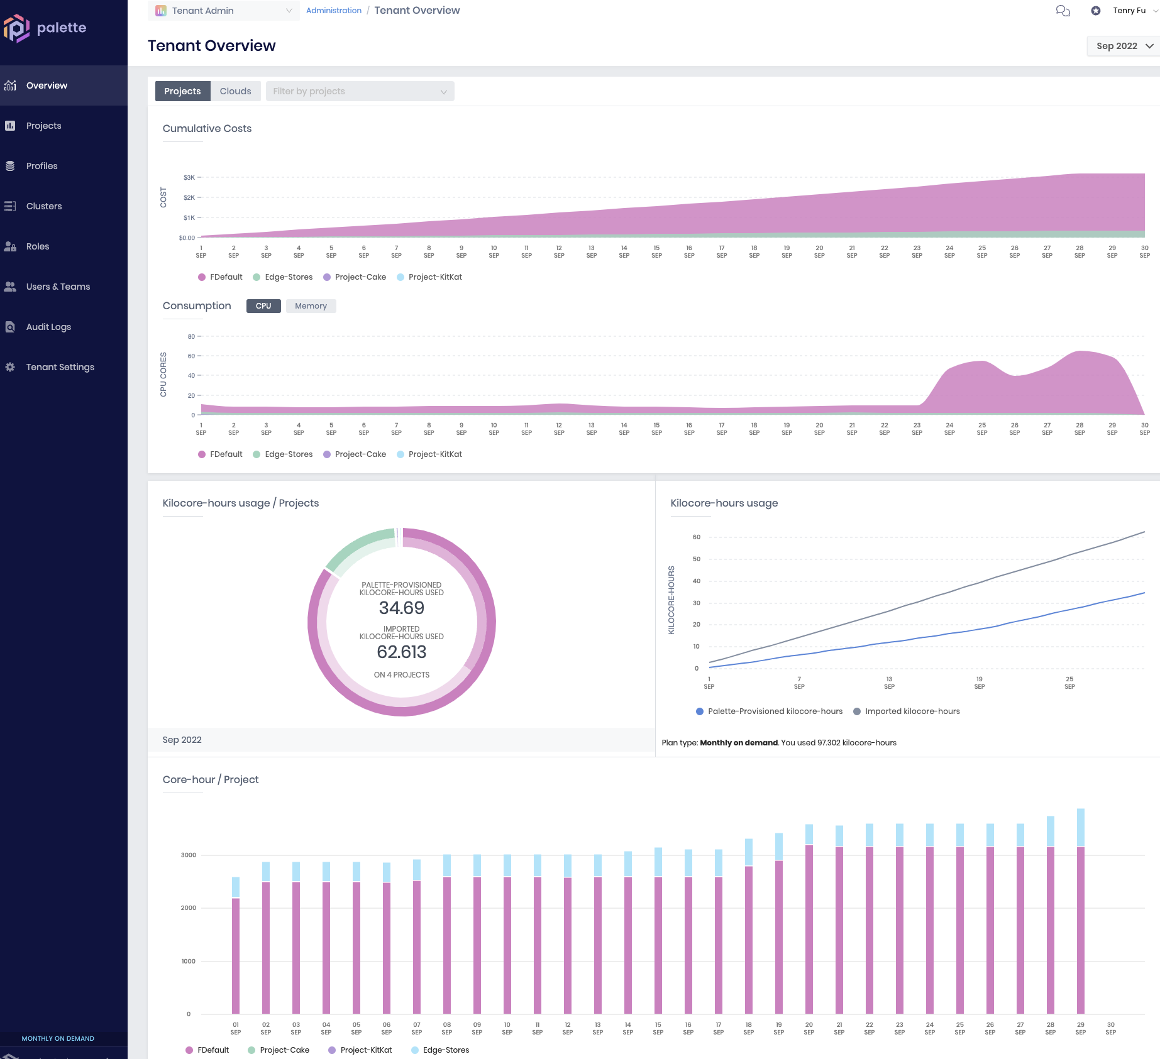Open the Clusters menu item
The height and width of the screenshot is (1059, 1160).
44,206
